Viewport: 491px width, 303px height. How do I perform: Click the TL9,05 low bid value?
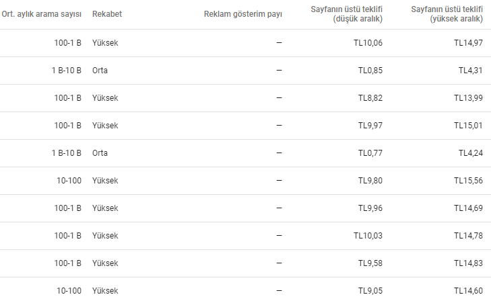tap(370, 290)
